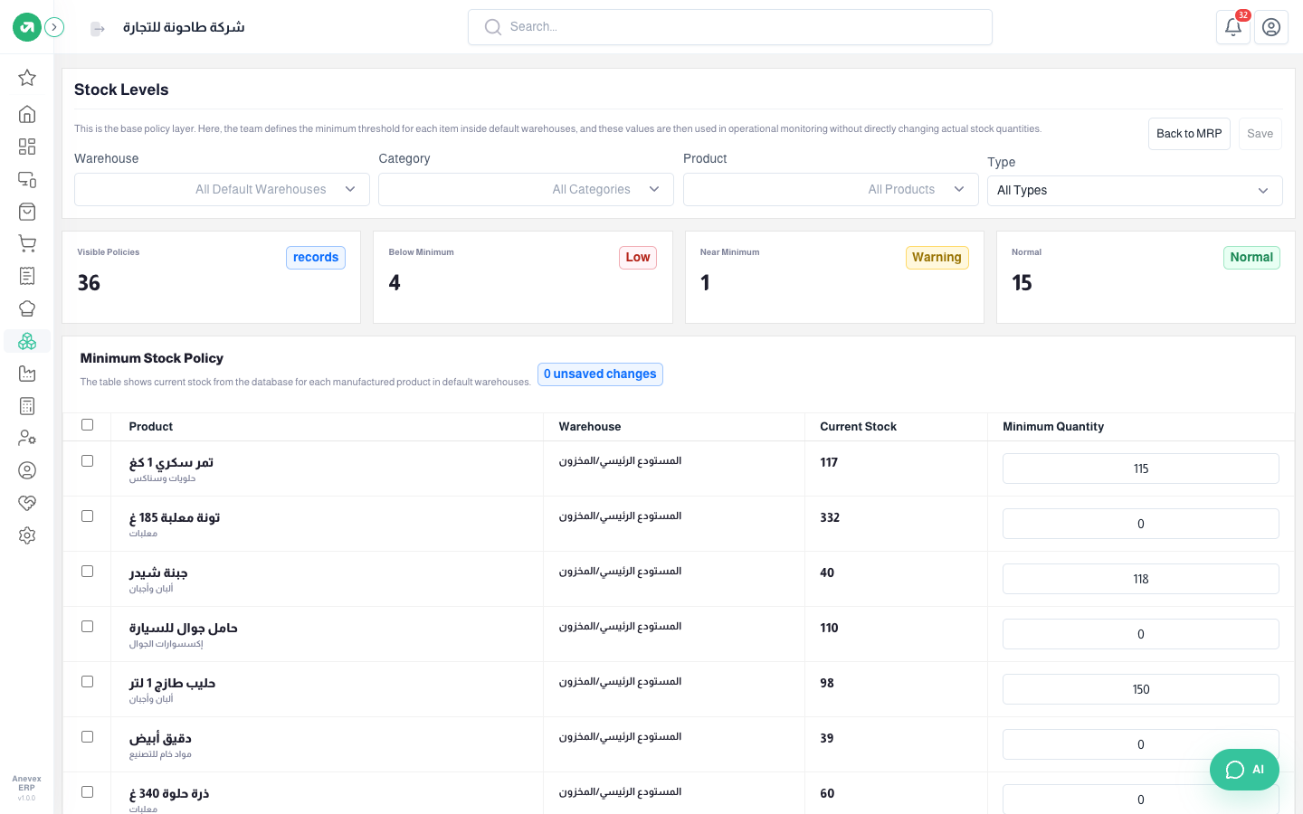Check the row for حليب طازج 1 لتر

pyautogui.click(x=87, y=682)
